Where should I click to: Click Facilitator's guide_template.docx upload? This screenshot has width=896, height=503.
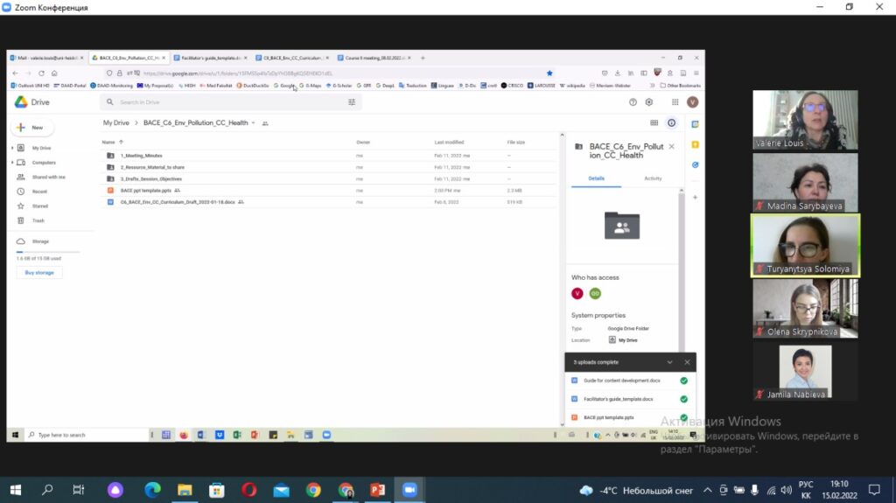[630, 399]
